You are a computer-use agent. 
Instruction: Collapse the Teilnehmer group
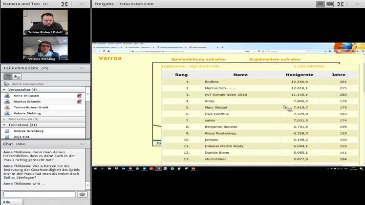click(x=4, y=125)
